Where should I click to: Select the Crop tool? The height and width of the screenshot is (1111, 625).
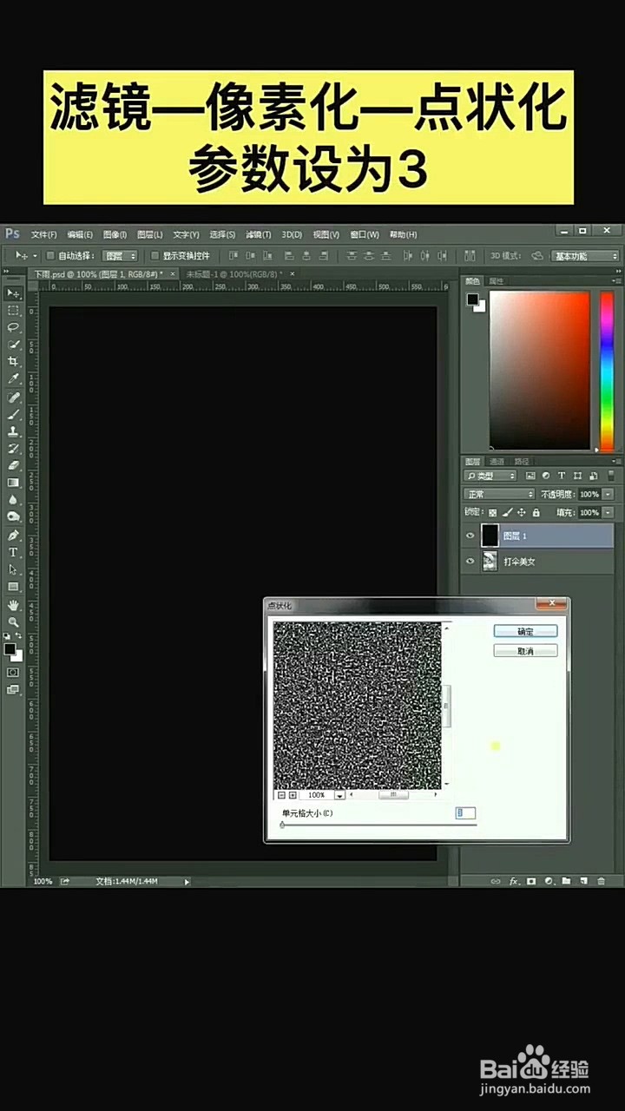point(13,362)
